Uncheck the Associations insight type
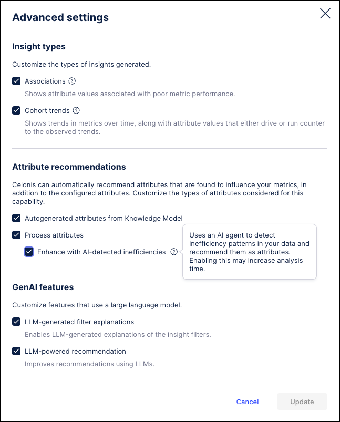 [x=16, y=81]
